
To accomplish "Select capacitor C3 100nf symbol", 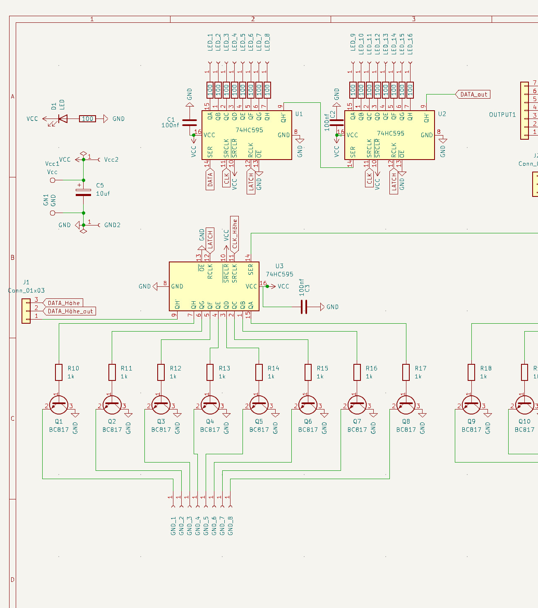I will click(x=304, y=307).
